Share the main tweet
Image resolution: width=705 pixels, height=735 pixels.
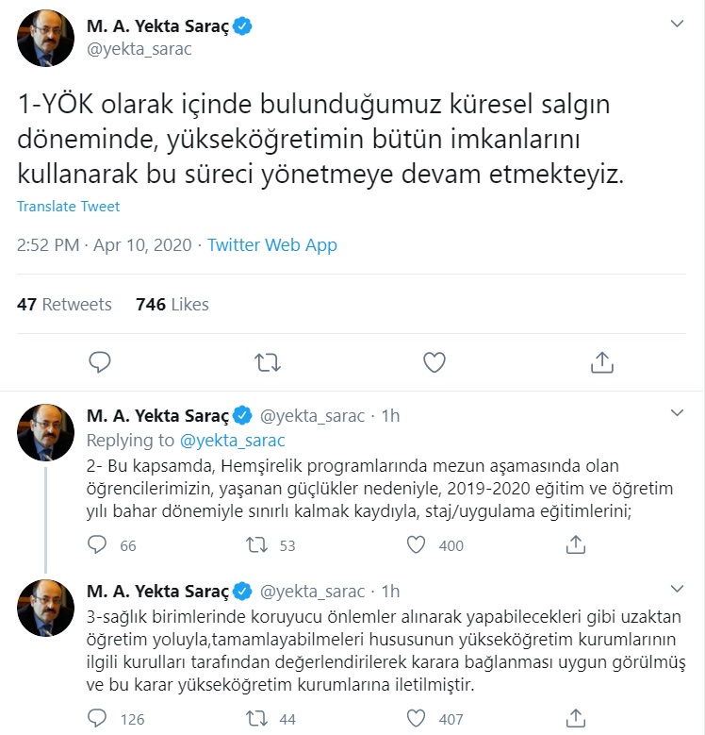pos(601,362)
